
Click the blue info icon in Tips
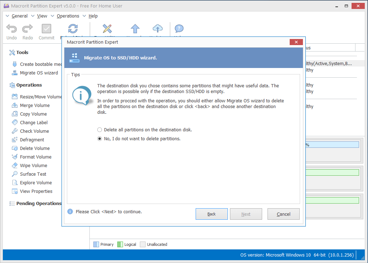tap(82, 95)
